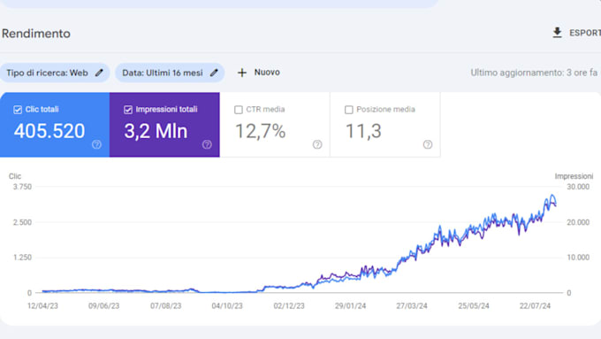
Task: Select the Clic totali 405.520 card
Action: coord(55,125)
